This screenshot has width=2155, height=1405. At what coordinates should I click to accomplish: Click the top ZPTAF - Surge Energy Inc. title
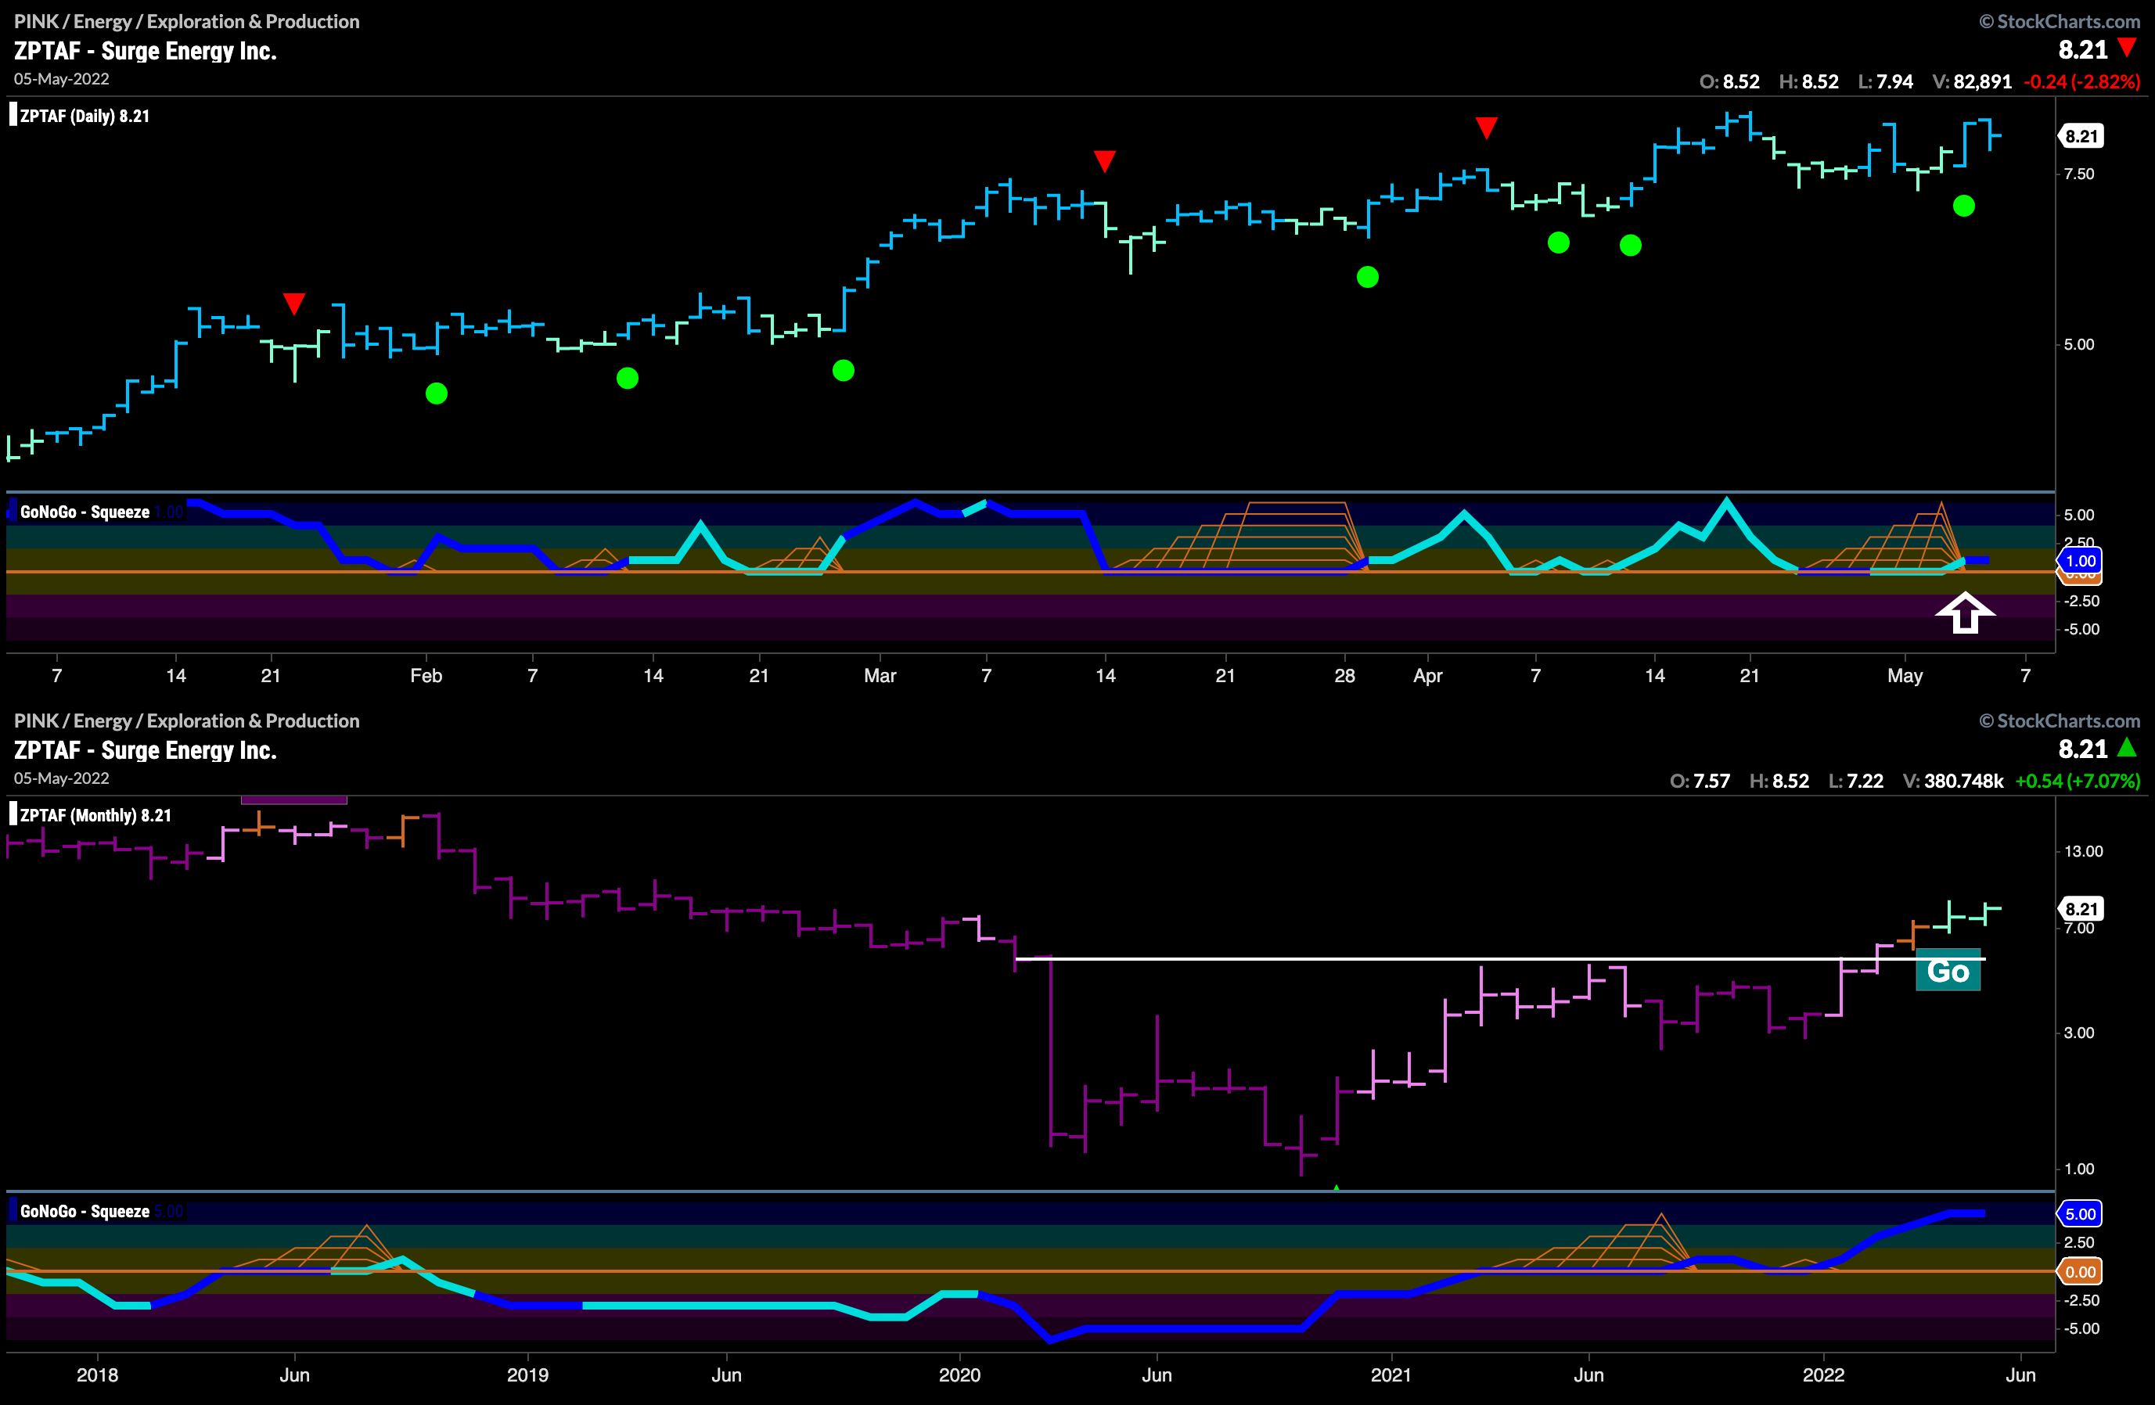[x=145, y=51]
